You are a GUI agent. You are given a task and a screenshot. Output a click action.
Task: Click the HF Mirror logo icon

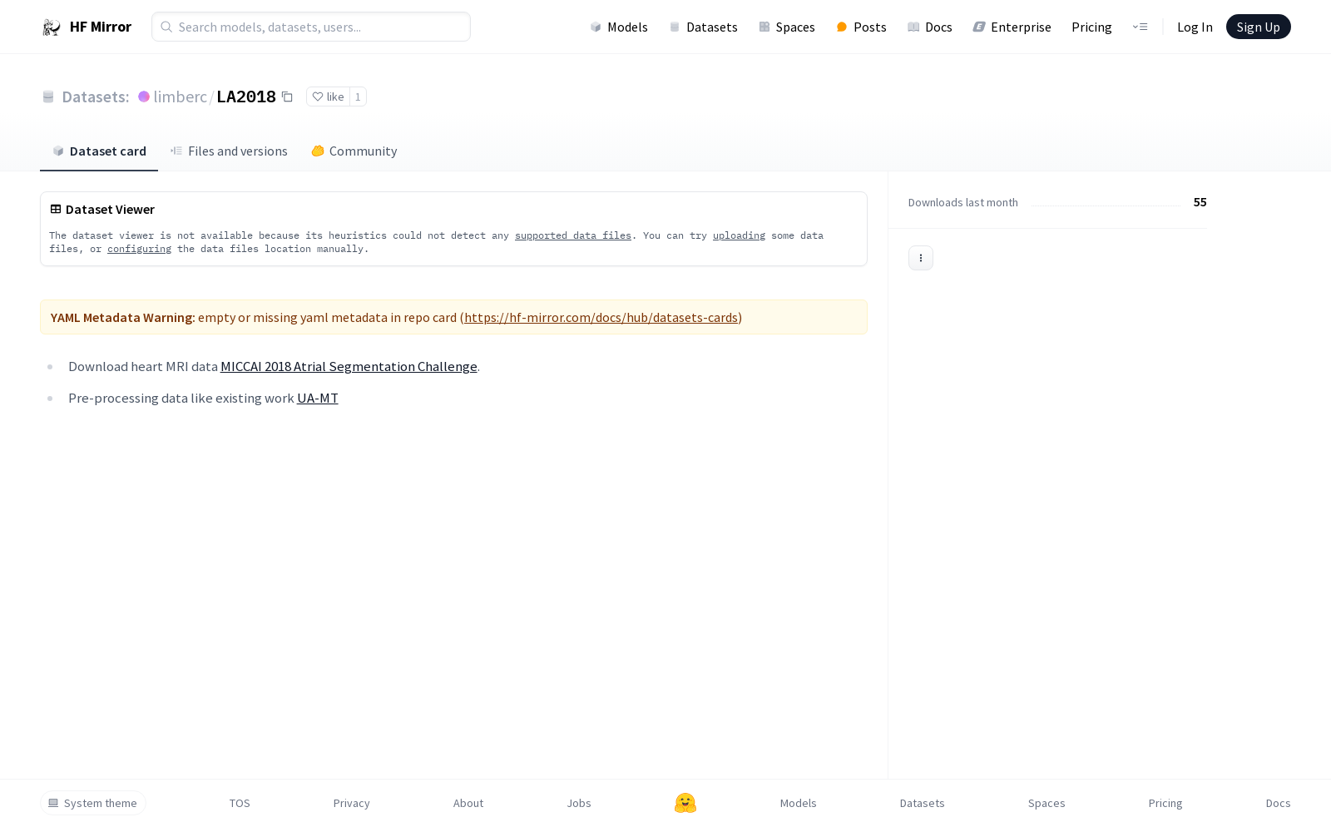(52, 27)
